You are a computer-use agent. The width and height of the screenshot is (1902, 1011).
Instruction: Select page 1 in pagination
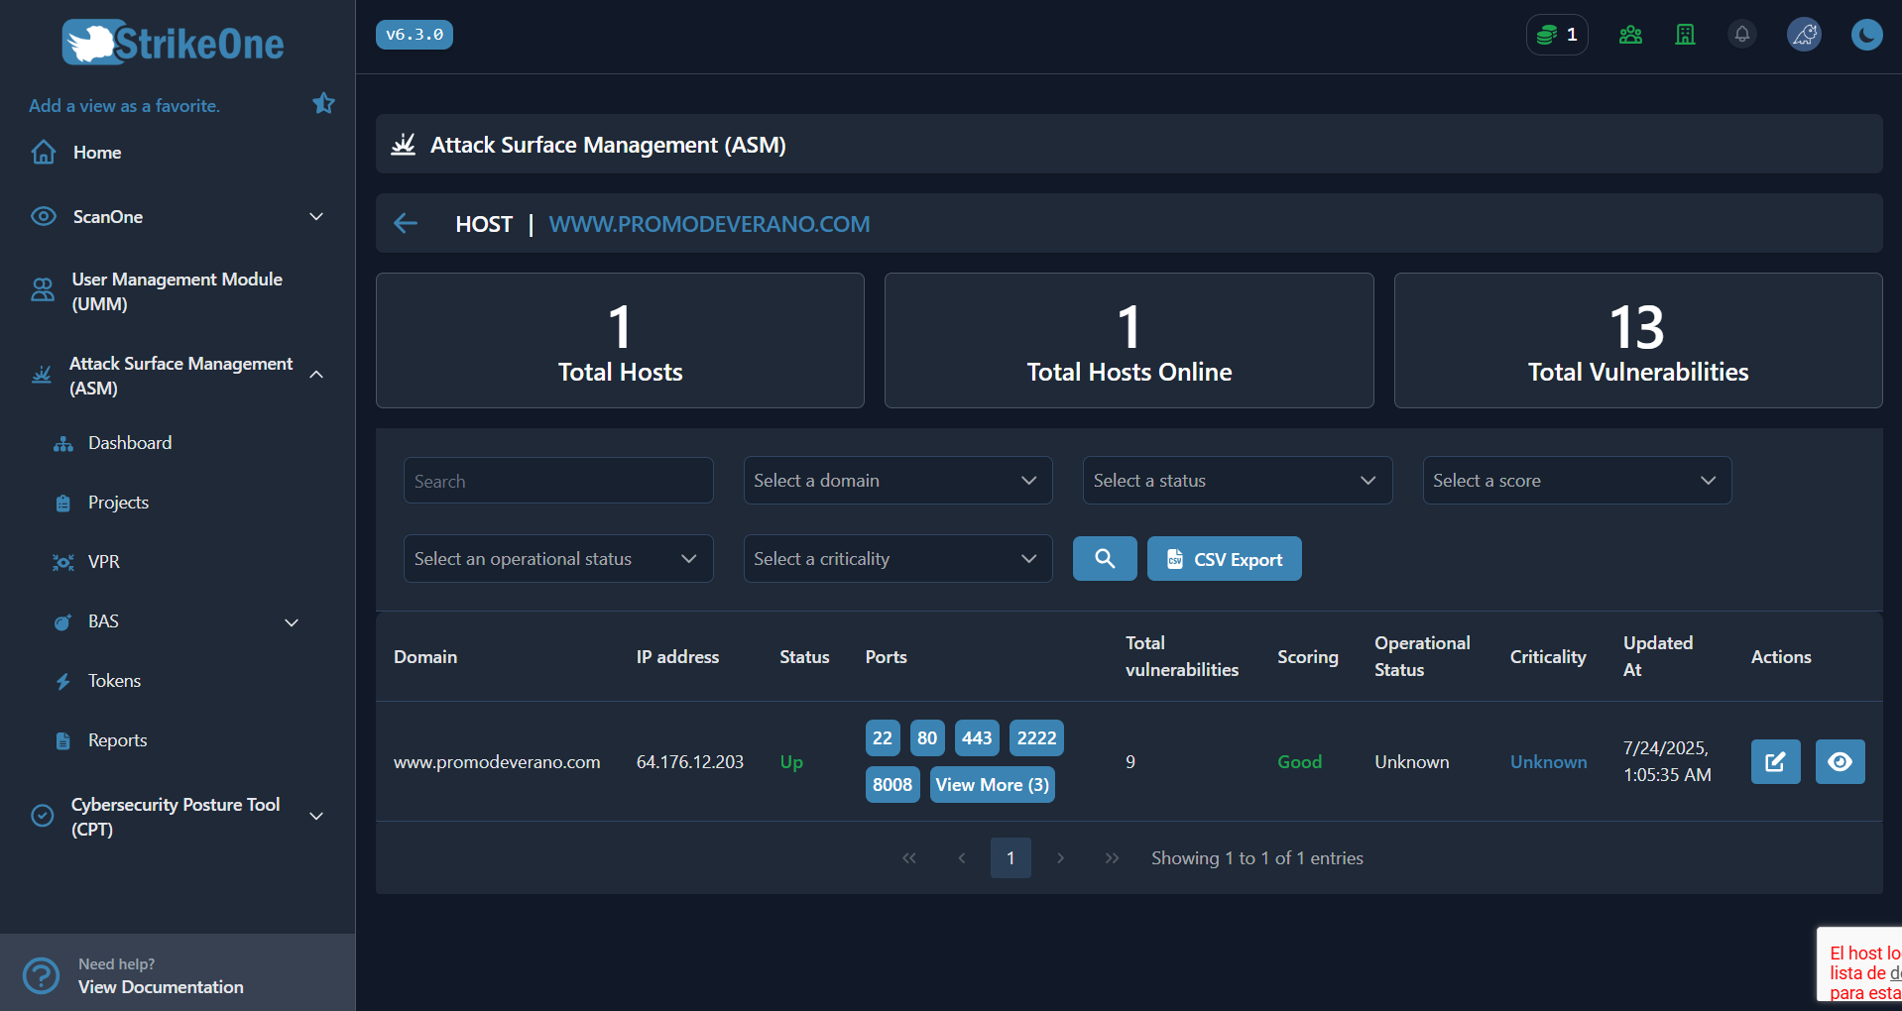(x=1010, y=858)
